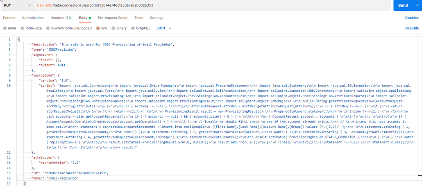Switch to the Params tab
This screenshot has width=424, height=186.
coord(9,18)
